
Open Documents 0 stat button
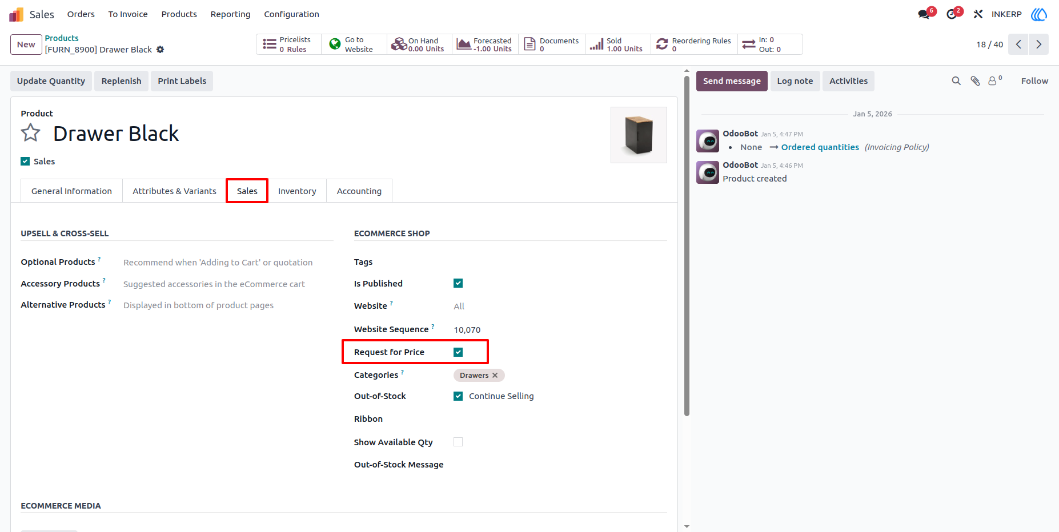[x=552, y=45]
